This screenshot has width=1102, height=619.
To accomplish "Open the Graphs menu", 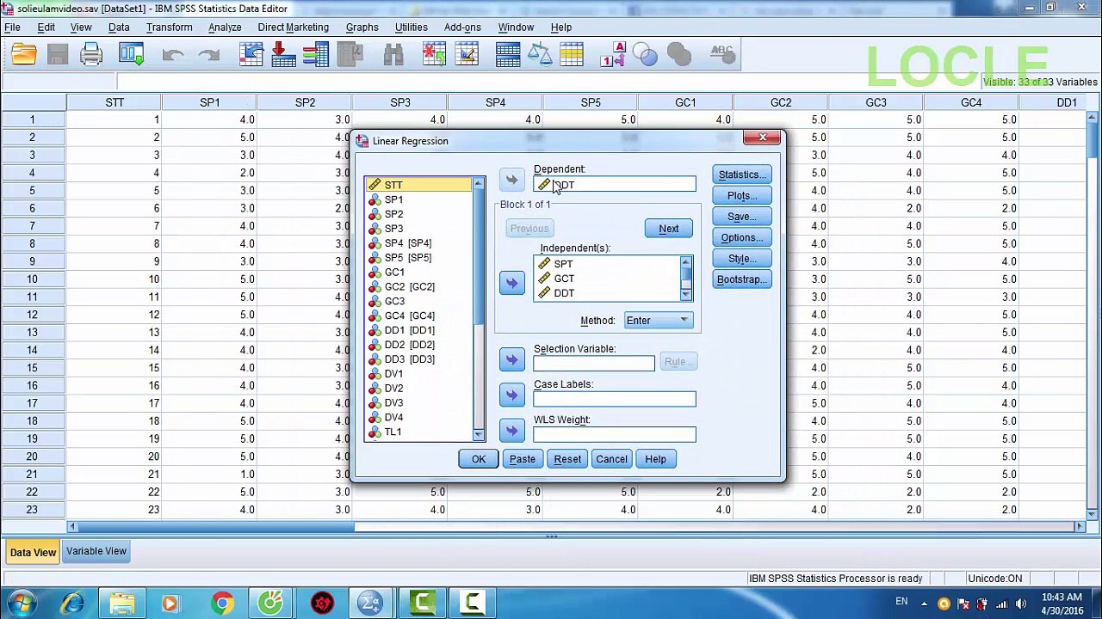I will (x=362, y=28).
